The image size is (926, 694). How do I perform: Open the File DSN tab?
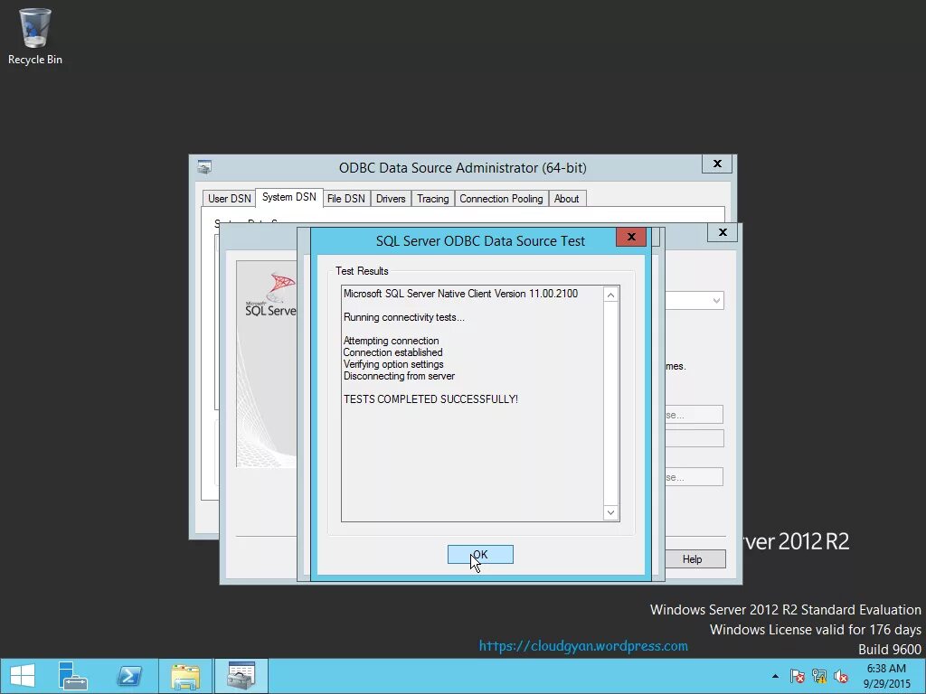click(x=346, y=198)
